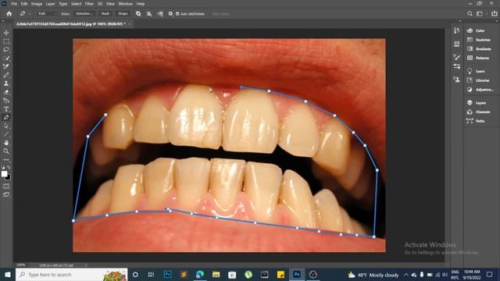Open the Channels panel
This screenshot has width=500, height=281.
[478, 112]
